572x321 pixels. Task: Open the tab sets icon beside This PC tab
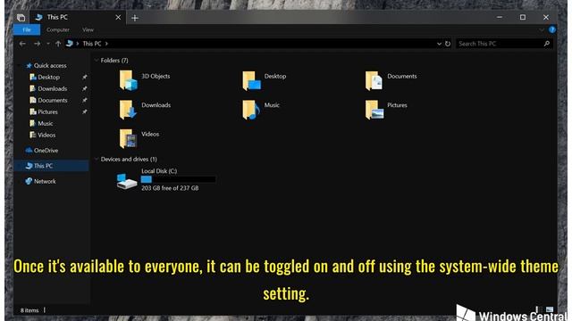point(21,18)
